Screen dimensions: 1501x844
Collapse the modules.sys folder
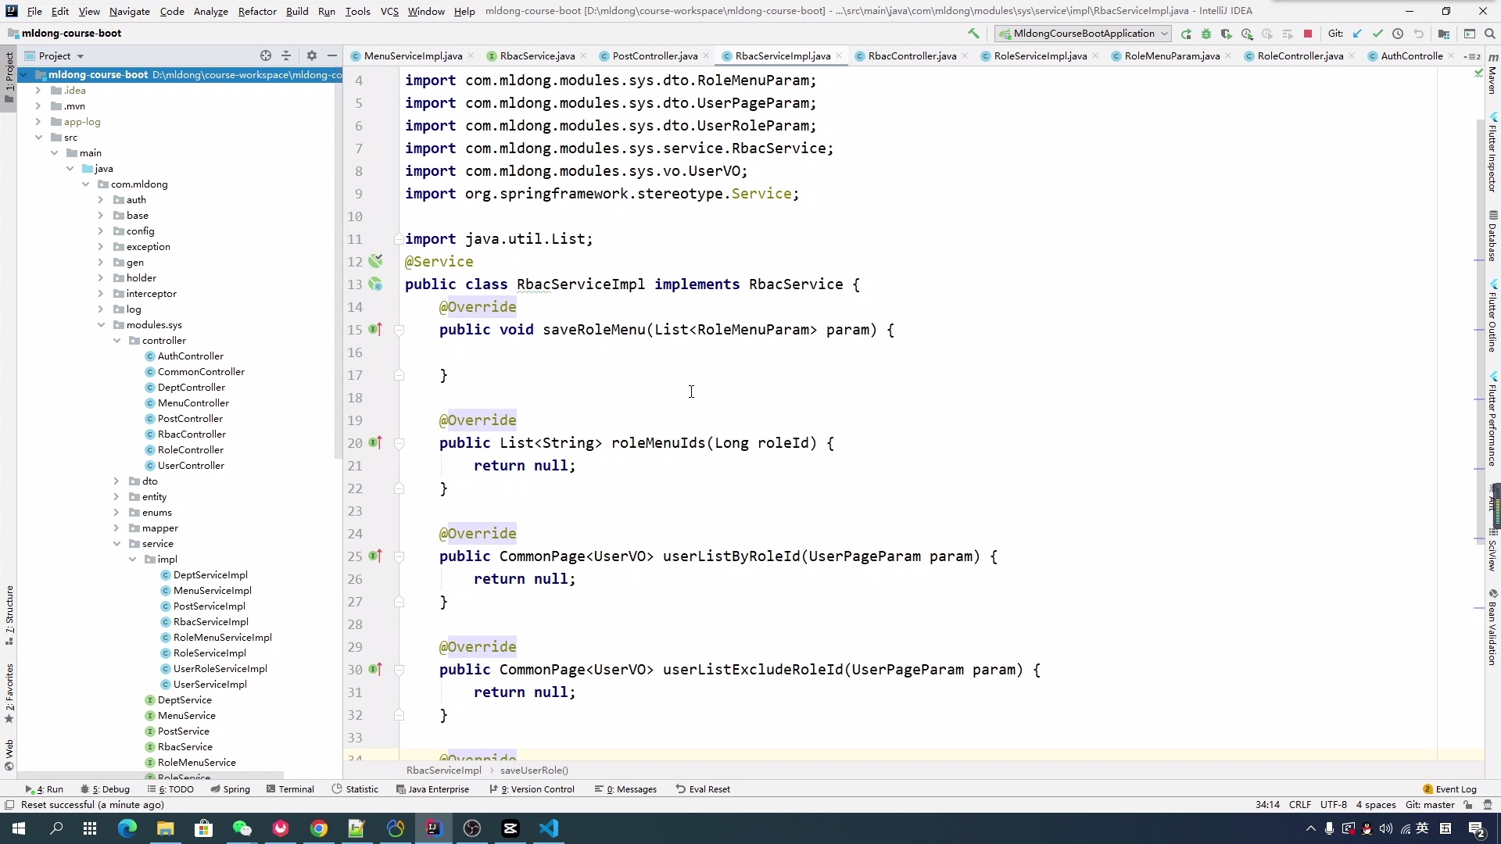click(101, 325)
